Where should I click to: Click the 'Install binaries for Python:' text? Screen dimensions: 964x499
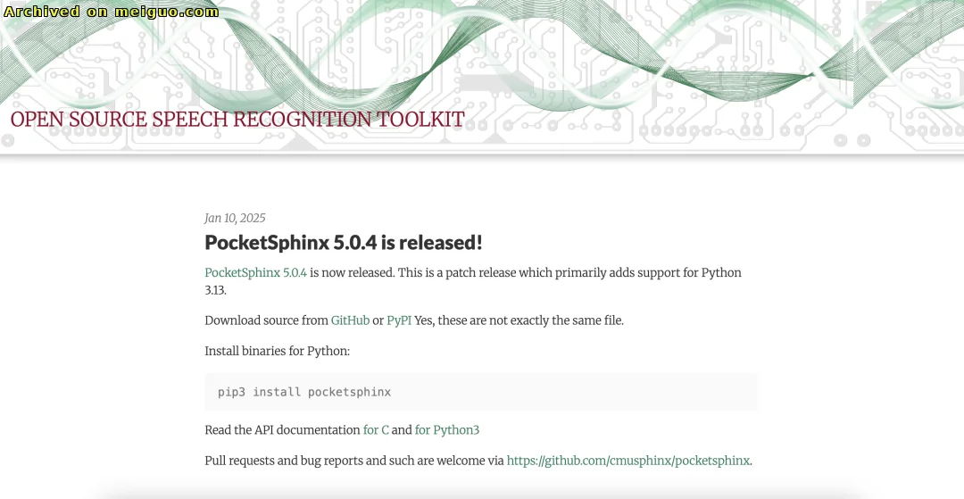[x=277, y=351]
